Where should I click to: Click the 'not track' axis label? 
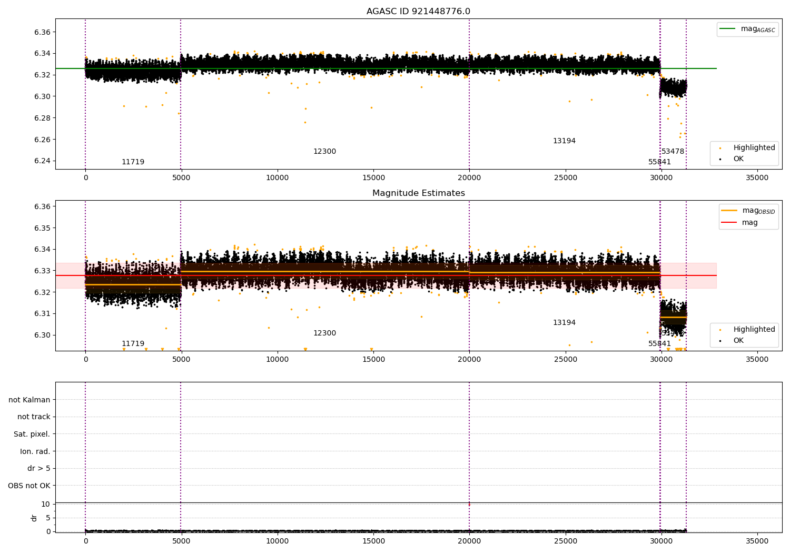34,417
